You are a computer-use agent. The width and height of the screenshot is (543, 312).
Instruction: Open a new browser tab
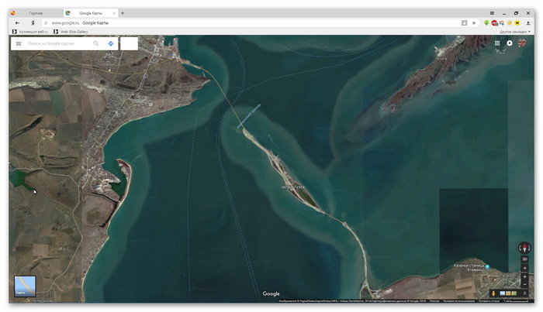point(123,13)
